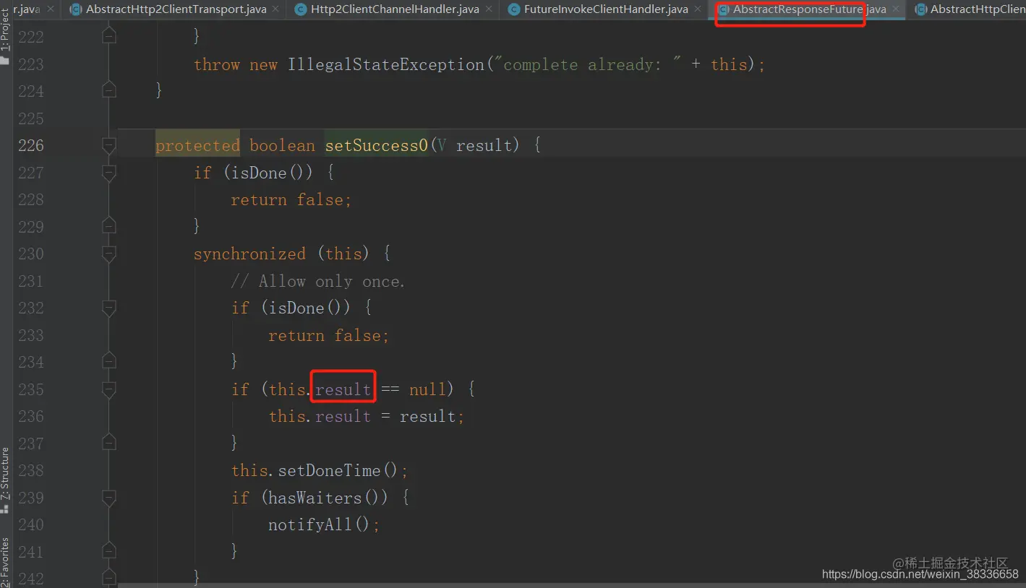Collapse synchronized block at line 230

click(109, 254)
